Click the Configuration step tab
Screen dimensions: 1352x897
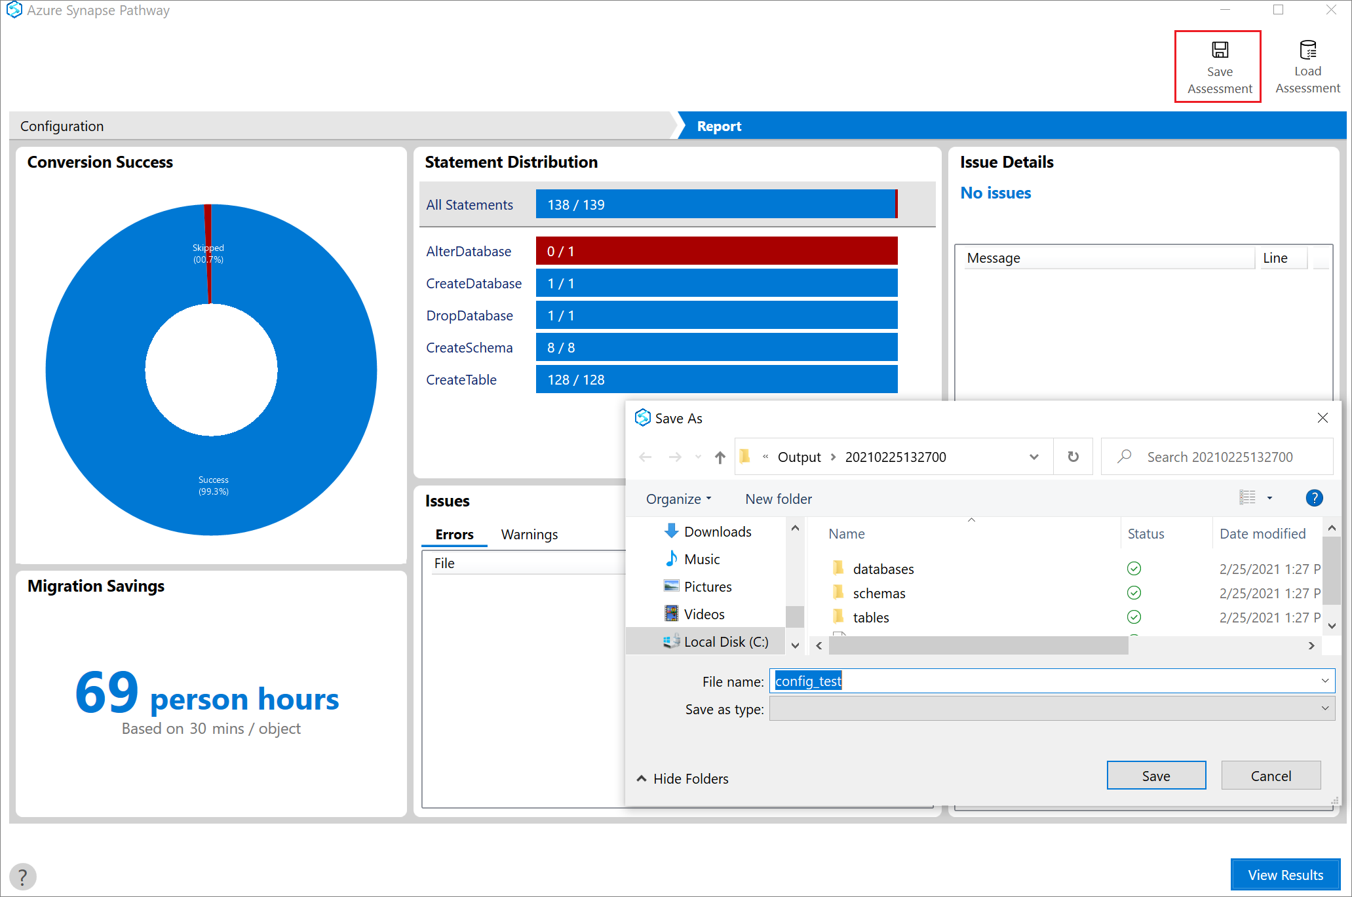point(63,125)
